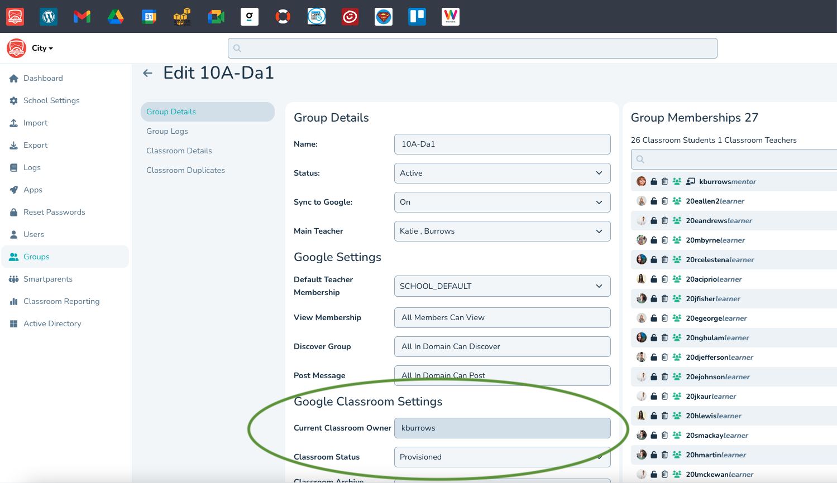This screenshot has width=837, height=483.
Task: Expand the Main Teacher dropdown
Action: pyautogui.click(x=501, y=231)
